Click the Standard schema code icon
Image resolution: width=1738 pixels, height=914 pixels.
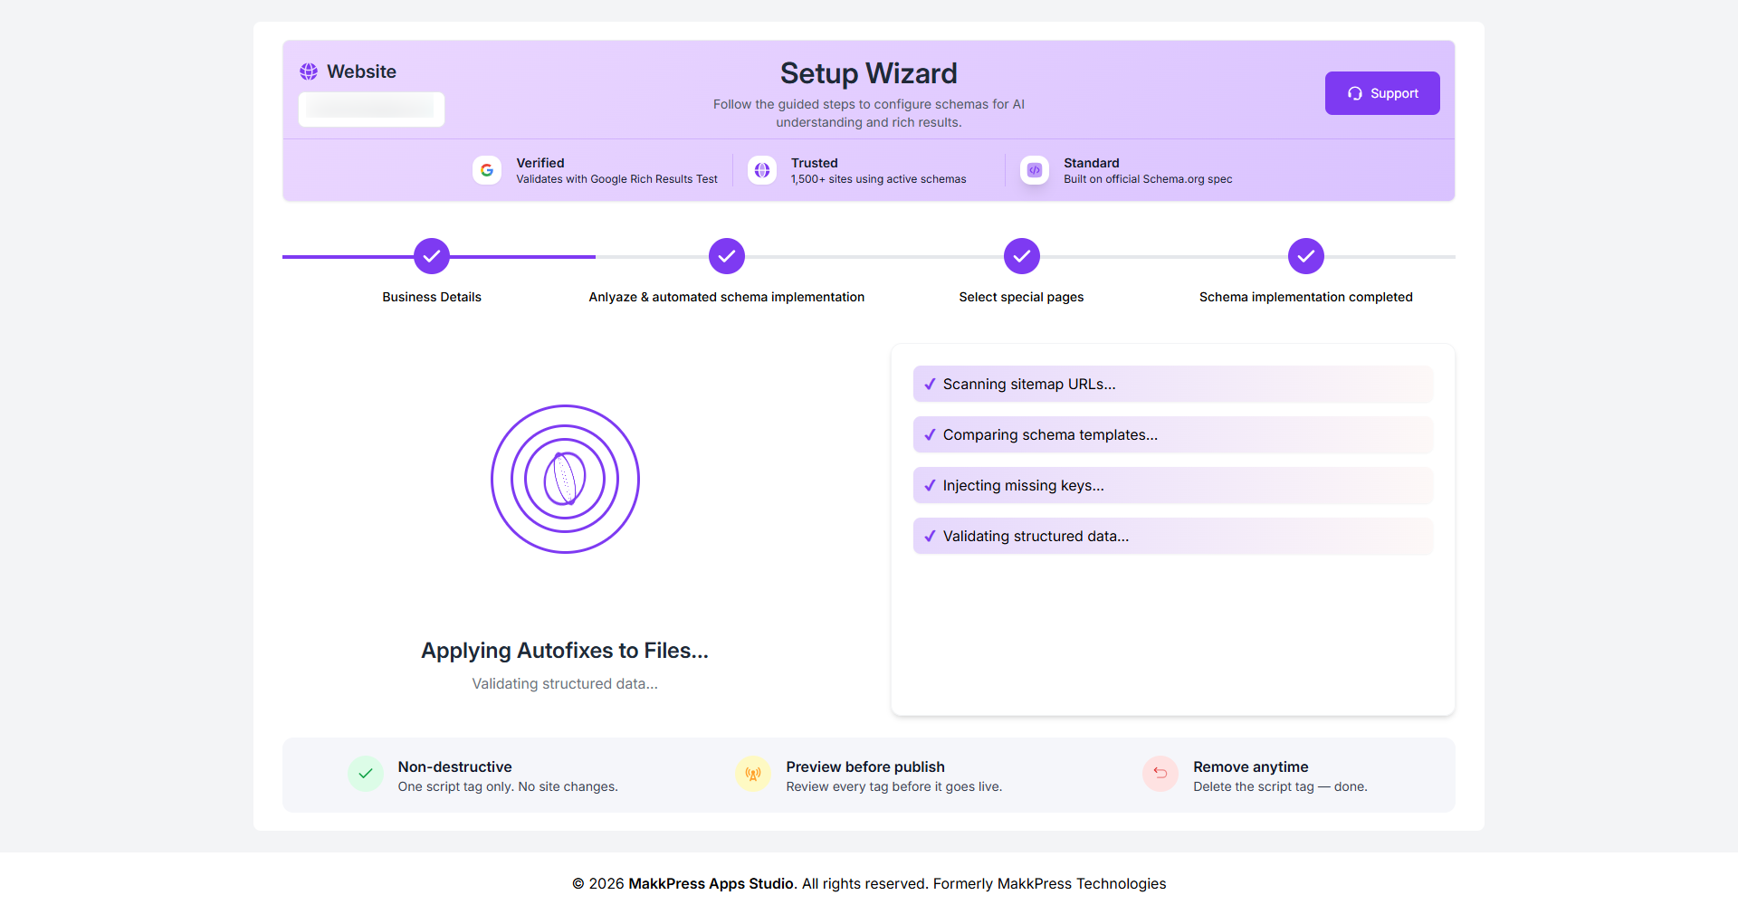pyautogui.click(x=1034, y=170)
